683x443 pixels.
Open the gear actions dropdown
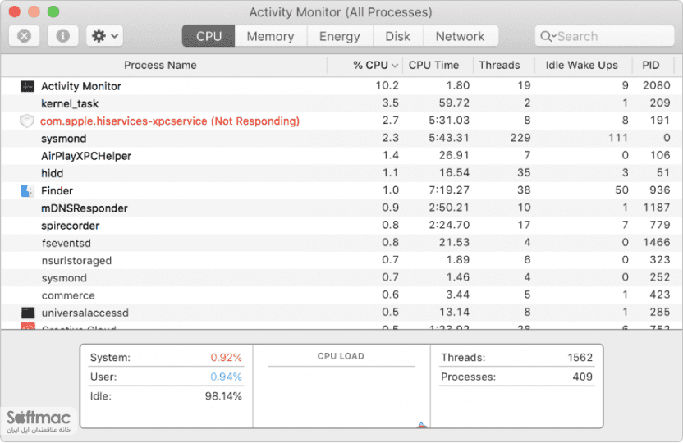[x=104, y=36]
